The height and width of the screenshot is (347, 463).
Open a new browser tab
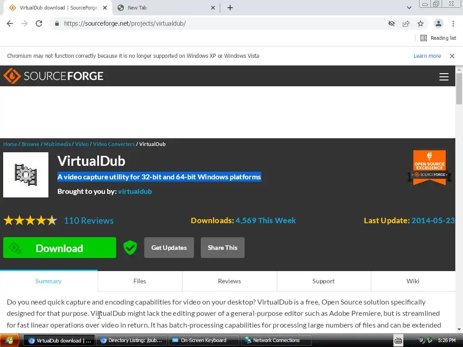coord(230,8)
